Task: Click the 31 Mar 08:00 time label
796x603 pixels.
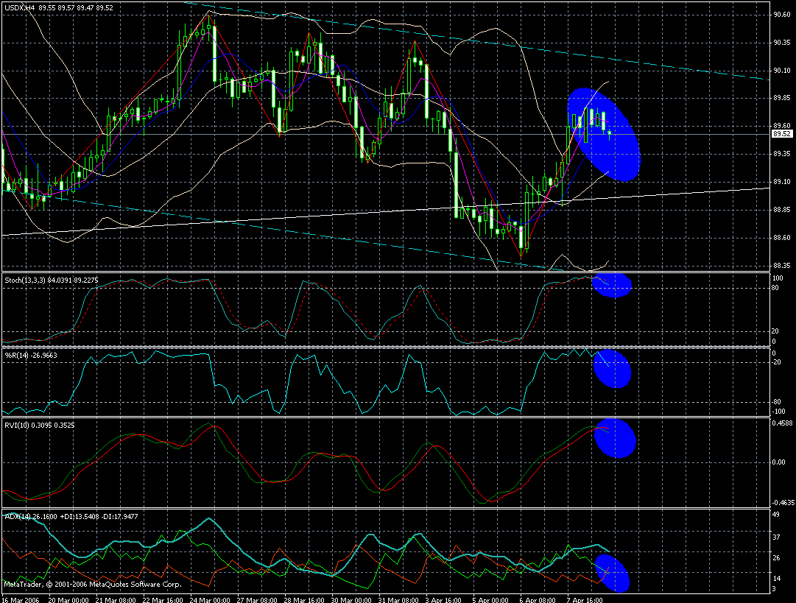Action: (398, 600)
